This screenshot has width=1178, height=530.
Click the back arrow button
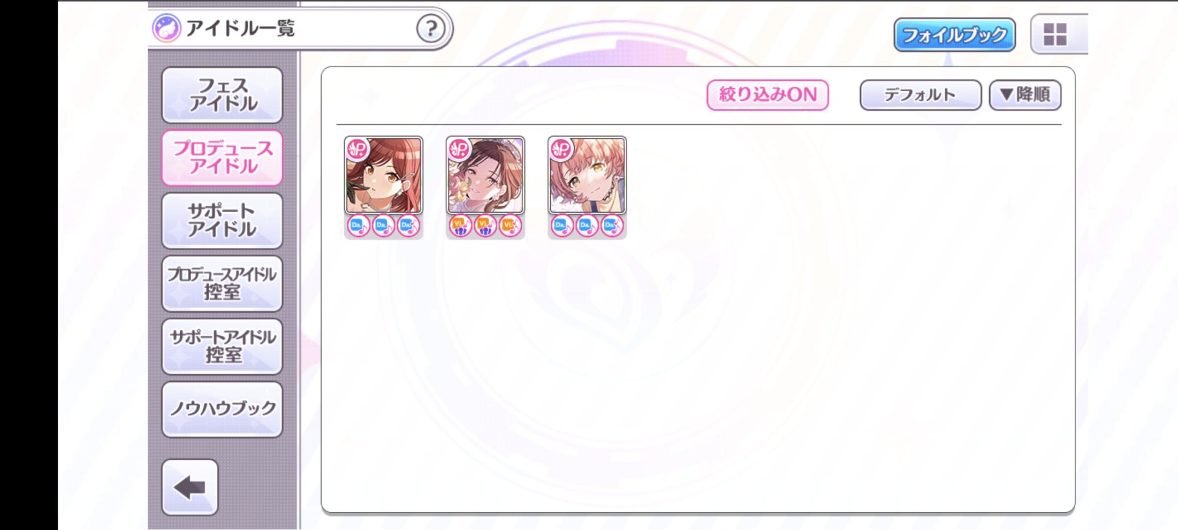(x=190, y=487)
